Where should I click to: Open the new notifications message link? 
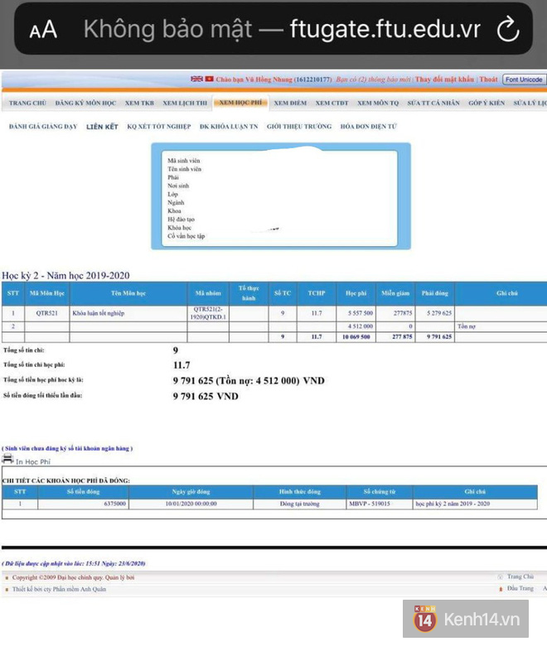tap(373, 79)
